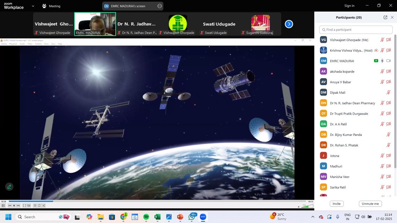The image size is (397, 223).
Task: Click the Meeting paw icon
Action: point(44,6)
